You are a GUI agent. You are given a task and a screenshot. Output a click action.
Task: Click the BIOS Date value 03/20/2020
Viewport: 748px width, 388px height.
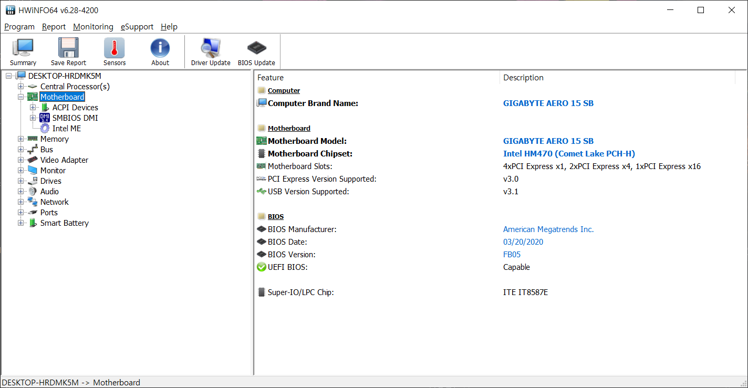click(523, 242)
